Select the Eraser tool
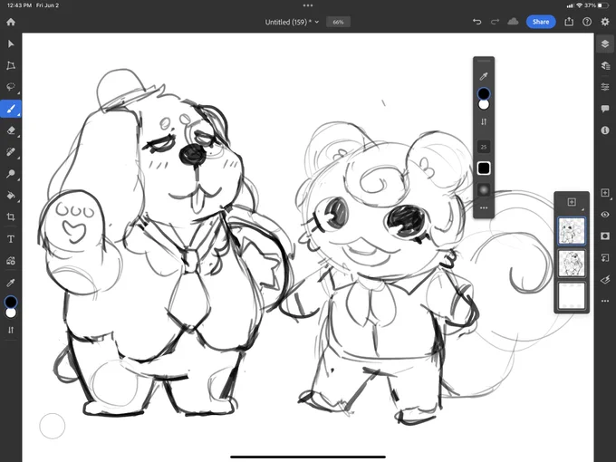616x462 pixels. coord(11,130)
